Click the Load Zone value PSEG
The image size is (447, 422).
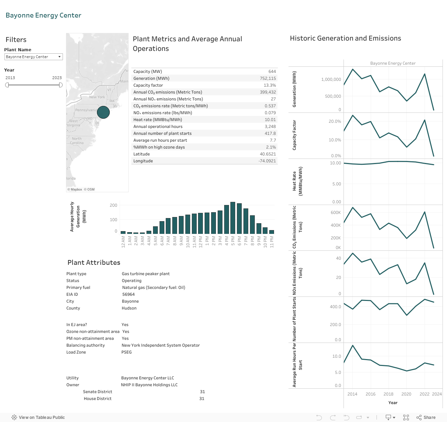click(127, 352)
